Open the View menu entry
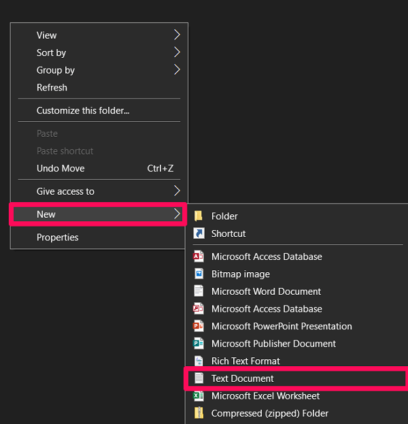The image size is (408, 424). point(99,35)
